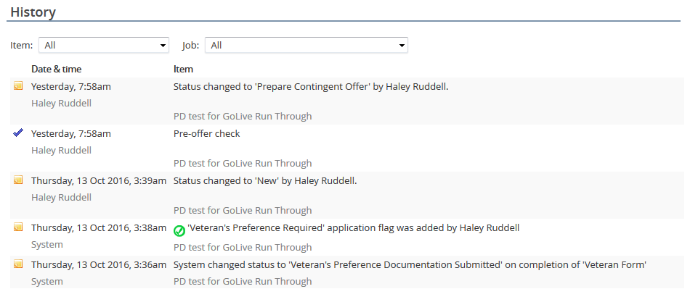Click 'System' under the 3:38am entry
This screenshot has height=289, width=690.
pos(47,244)
